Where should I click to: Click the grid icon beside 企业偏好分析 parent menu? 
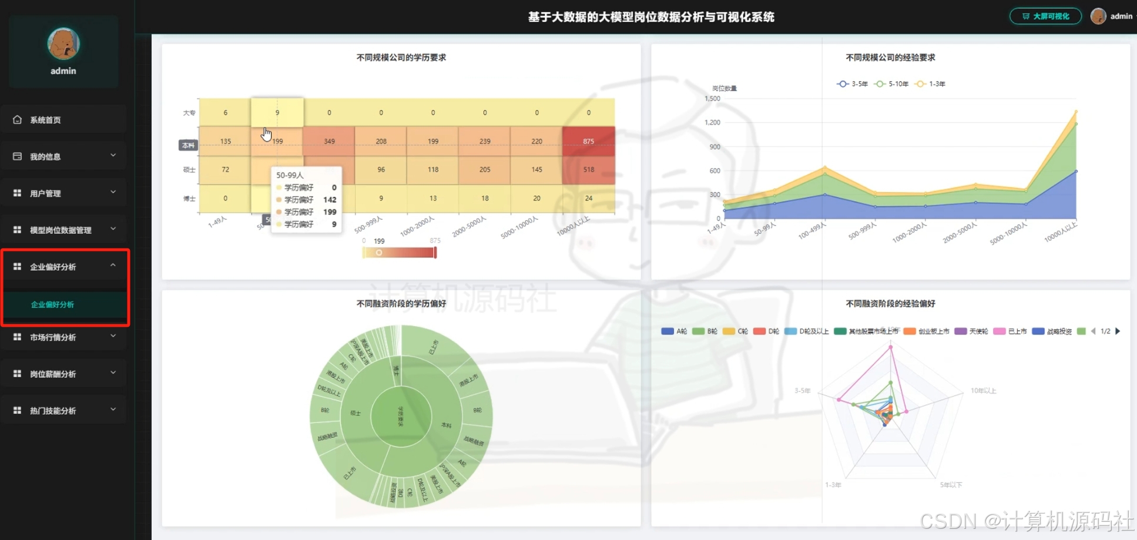point(17,266)
